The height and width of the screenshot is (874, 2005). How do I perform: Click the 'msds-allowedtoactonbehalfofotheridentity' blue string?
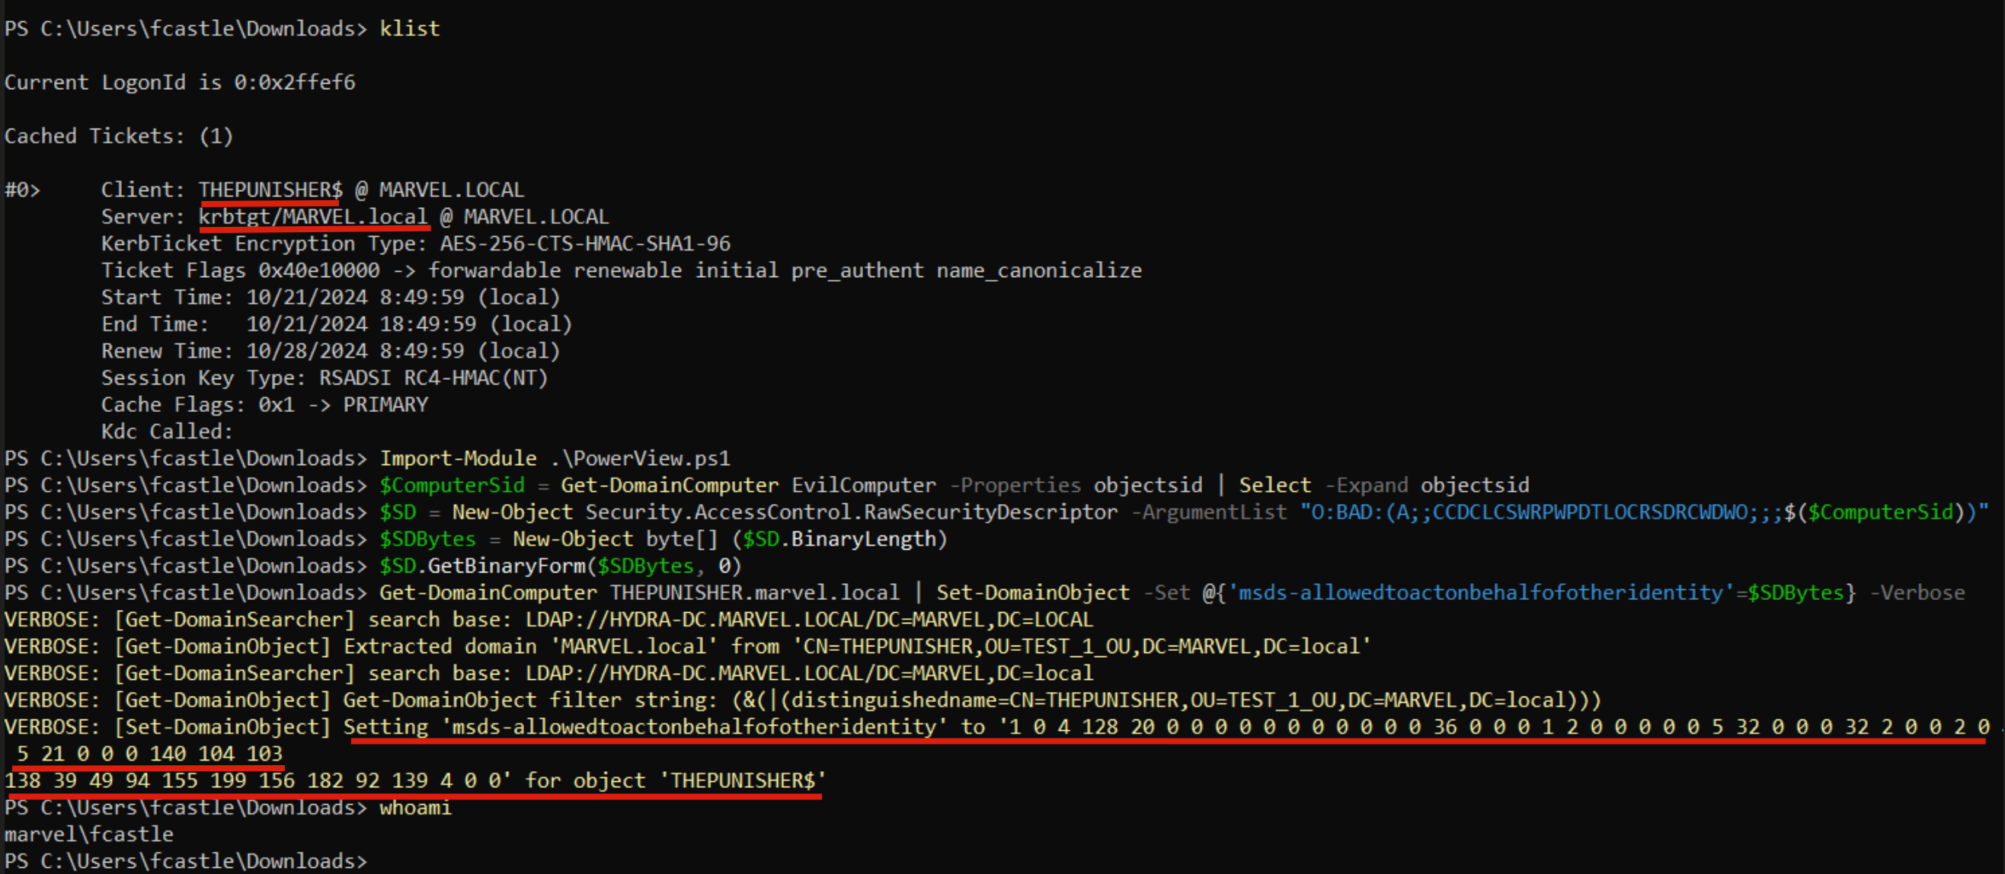pos(1479,592)
